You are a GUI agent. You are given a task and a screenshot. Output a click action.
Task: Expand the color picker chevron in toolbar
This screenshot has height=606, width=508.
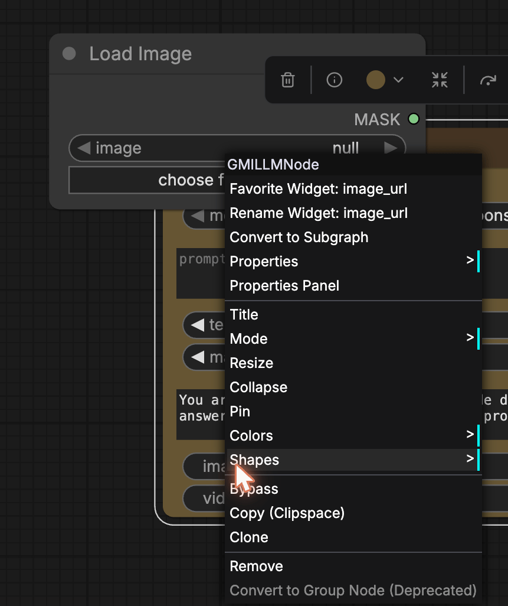tap(398, 80)
